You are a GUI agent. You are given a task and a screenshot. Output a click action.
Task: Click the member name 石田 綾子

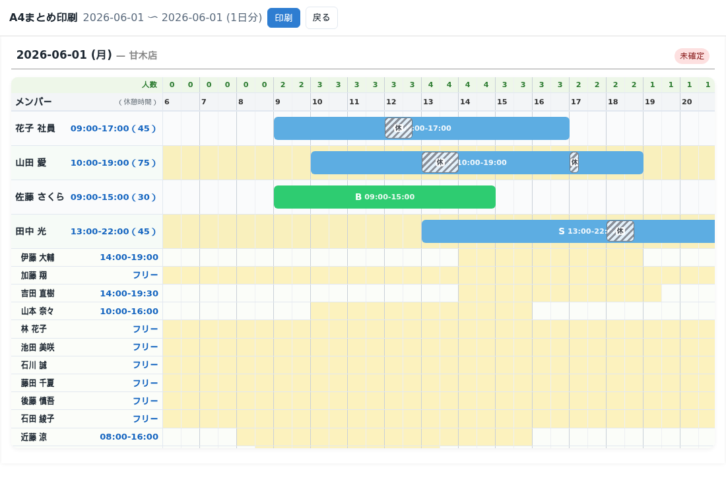click(38, 419)
